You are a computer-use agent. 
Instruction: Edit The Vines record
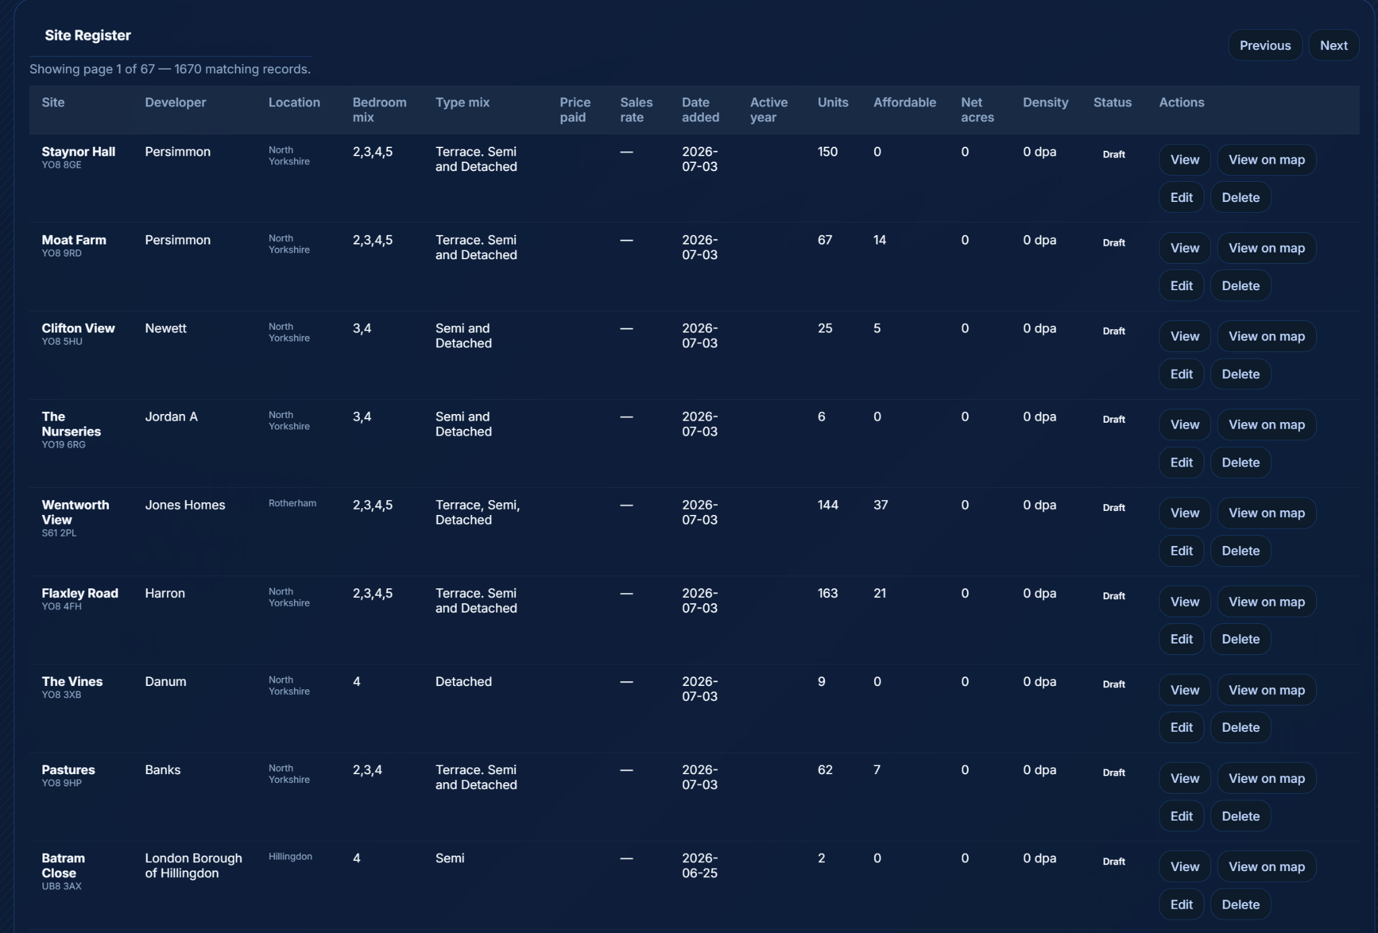pos(1181,727)
